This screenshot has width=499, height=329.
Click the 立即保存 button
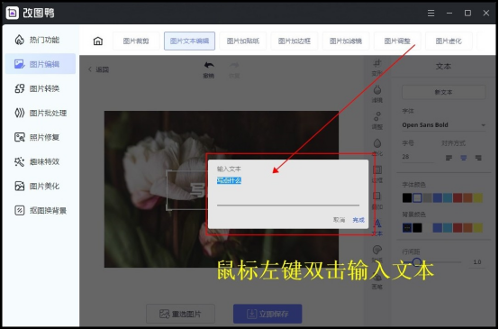[268, 314]
